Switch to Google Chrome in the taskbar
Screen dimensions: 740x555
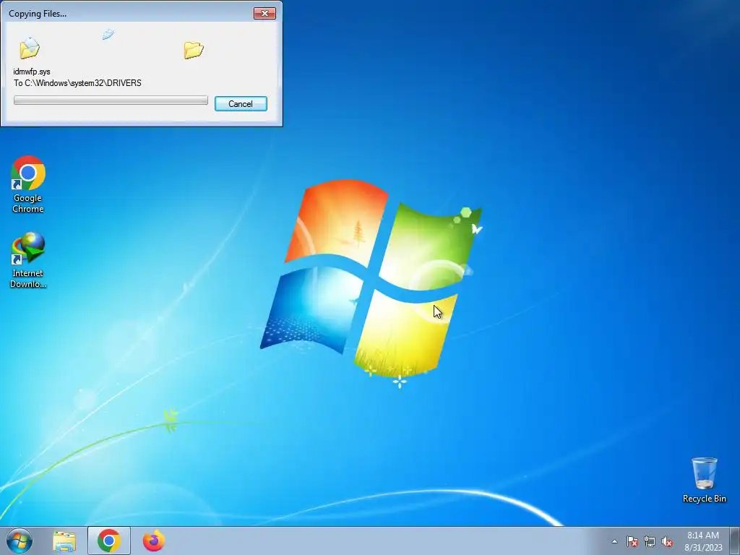point(109,541)
